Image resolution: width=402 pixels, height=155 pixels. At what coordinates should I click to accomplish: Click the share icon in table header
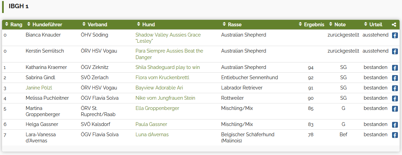pos(394,25)
